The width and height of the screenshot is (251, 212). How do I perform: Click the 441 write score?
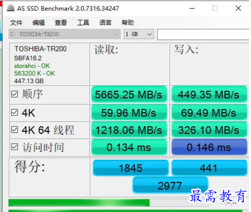(209, 168)
